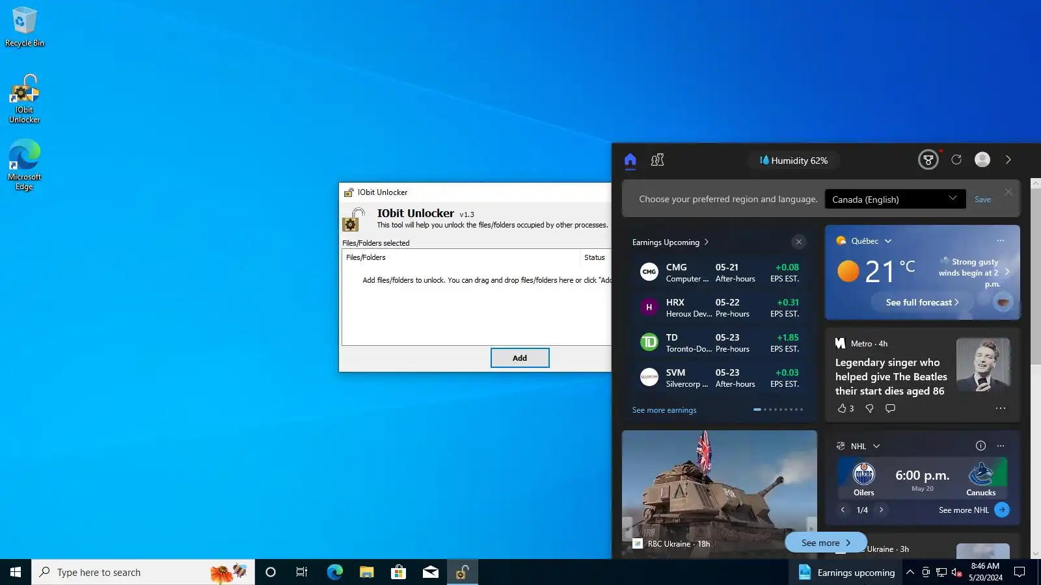Open the Humidity 62% weather pill
The image size is (1041, 585).
793,161
